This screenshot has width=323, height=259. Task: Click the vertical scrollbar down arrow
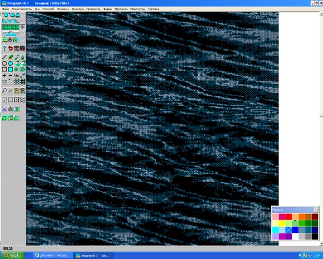pyautogui.click(x=321, y=244)
